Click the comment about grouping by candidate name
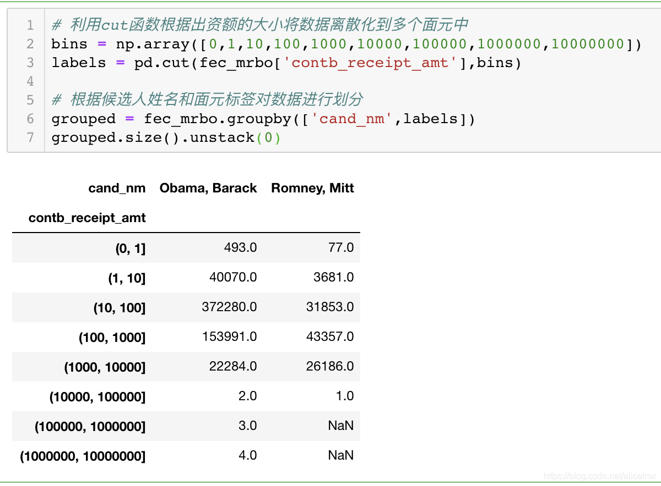This screenshot has height=486, width=661. click(207, 100)
